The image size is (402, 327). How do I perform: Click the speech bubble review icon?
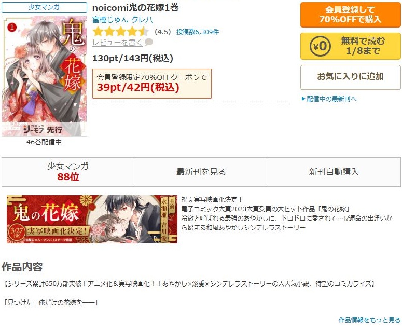[149, 42]
